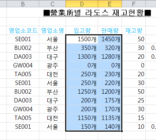Viewport: 156px width, 140px height.
Task: Click the GW004 cell in the 170개 row
Action: pos(23,109)
